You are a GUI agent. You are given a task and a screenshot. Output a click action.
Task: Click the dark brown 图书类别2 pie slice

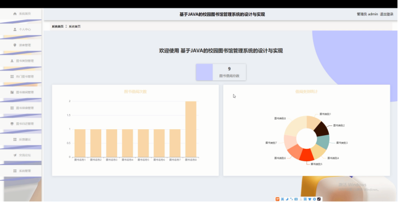coord(322,129)
